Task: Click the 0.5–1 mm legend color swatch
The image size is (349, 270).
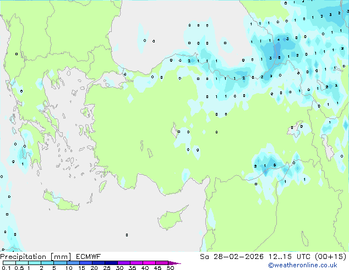Action: coord(22,263)
